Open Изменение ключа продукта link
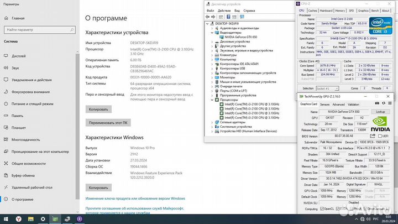This screenshot has height=224, width=398. (x=135, y=199)
